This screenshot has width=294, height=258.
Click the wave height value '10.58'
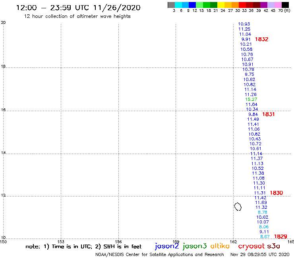coord(246,49)
